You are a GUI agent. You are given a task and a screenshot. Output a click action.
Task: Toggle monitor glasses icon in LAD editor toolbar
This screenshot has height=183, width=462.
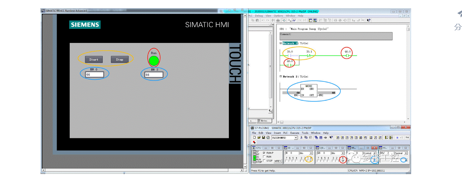pyautogui.click(x=294, y=20)
